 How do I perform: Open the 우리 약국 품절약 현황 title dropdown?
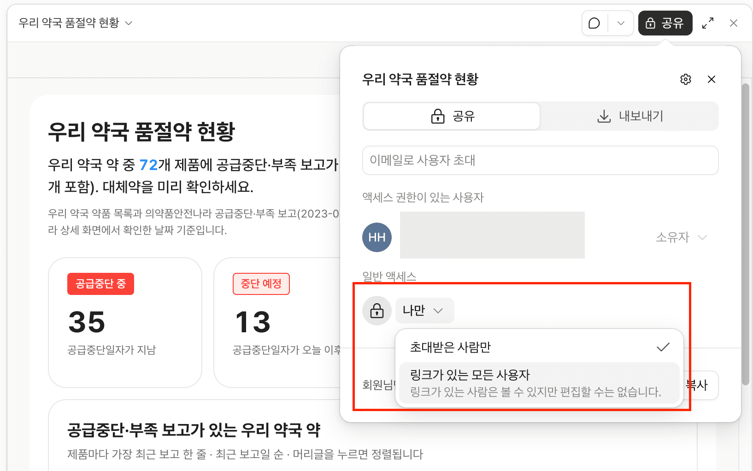[75, 23]
